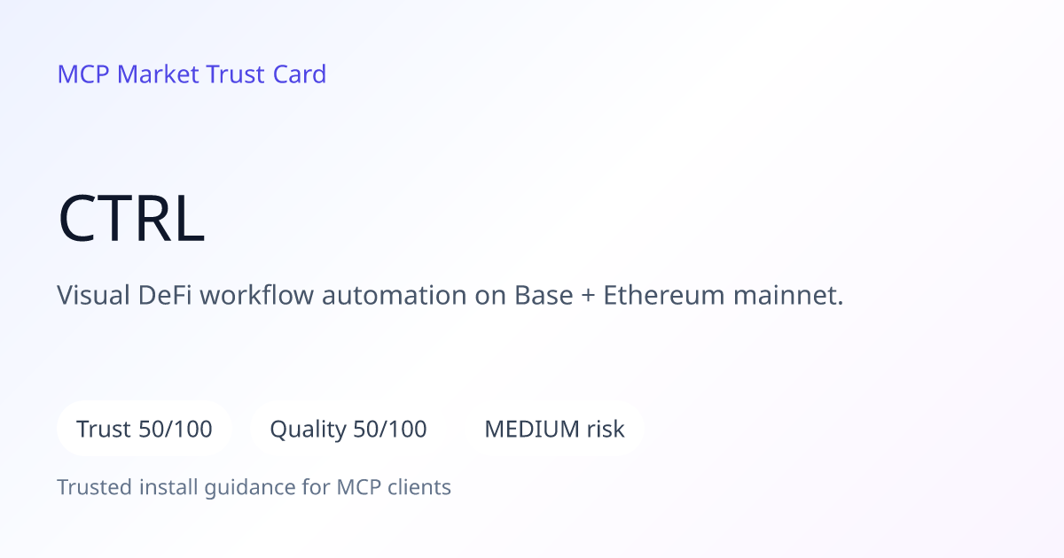Select the MEDIUM risk badge
The height and width of the screenshot is (558, 1064).
554,430
